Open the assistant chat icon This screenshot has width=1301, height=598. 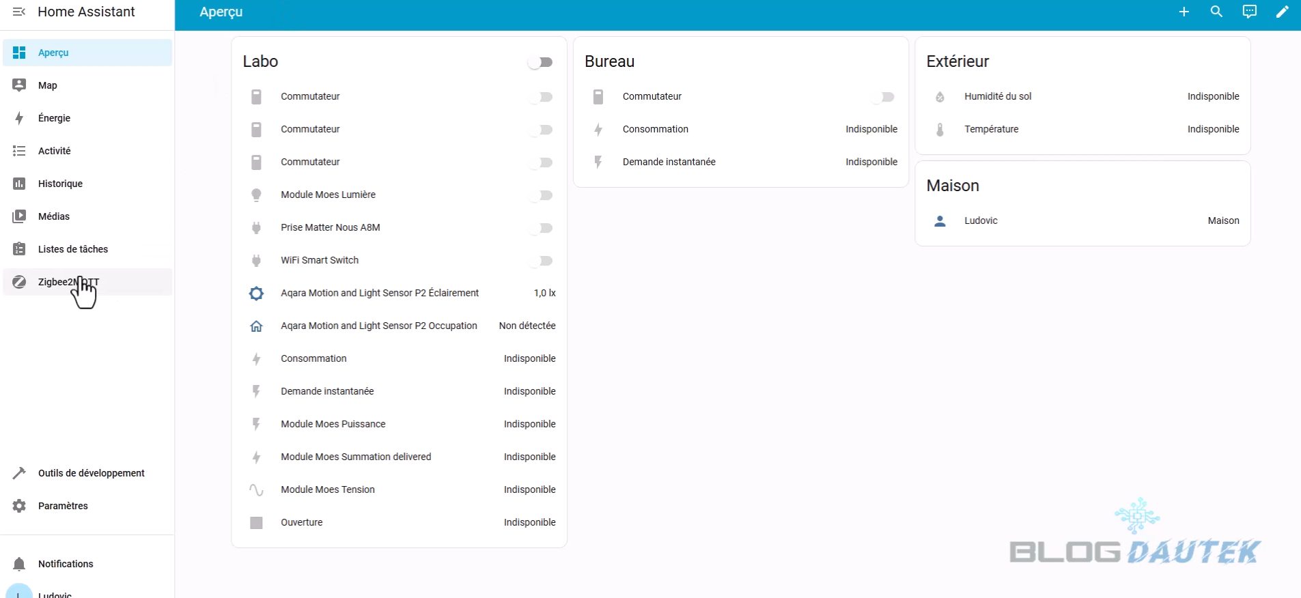click(1249, 12)
